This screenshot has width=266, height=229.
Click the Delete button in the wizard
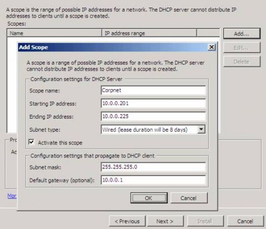pos(242,61)
